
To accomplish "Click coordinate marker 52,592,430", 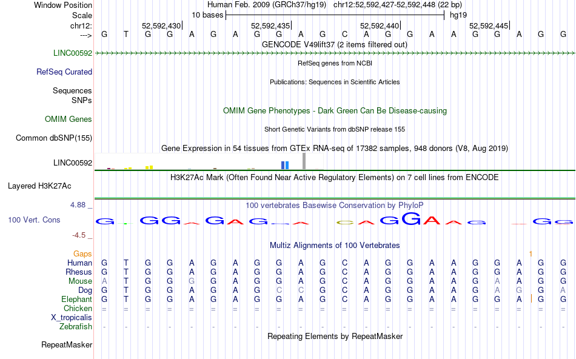I will pos(161,25).
